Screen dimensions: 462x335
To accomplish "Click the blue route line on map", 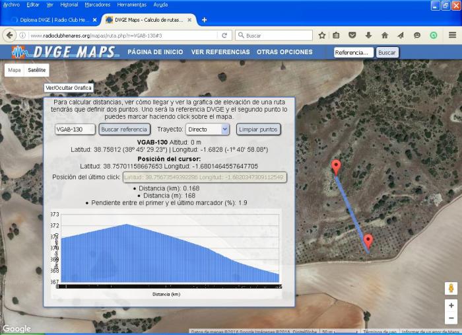I will click(x=352, y=213).
